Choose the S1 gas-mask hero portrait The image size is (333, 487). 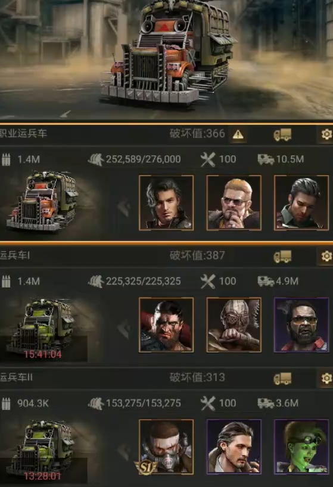click(x=166, y=447)
